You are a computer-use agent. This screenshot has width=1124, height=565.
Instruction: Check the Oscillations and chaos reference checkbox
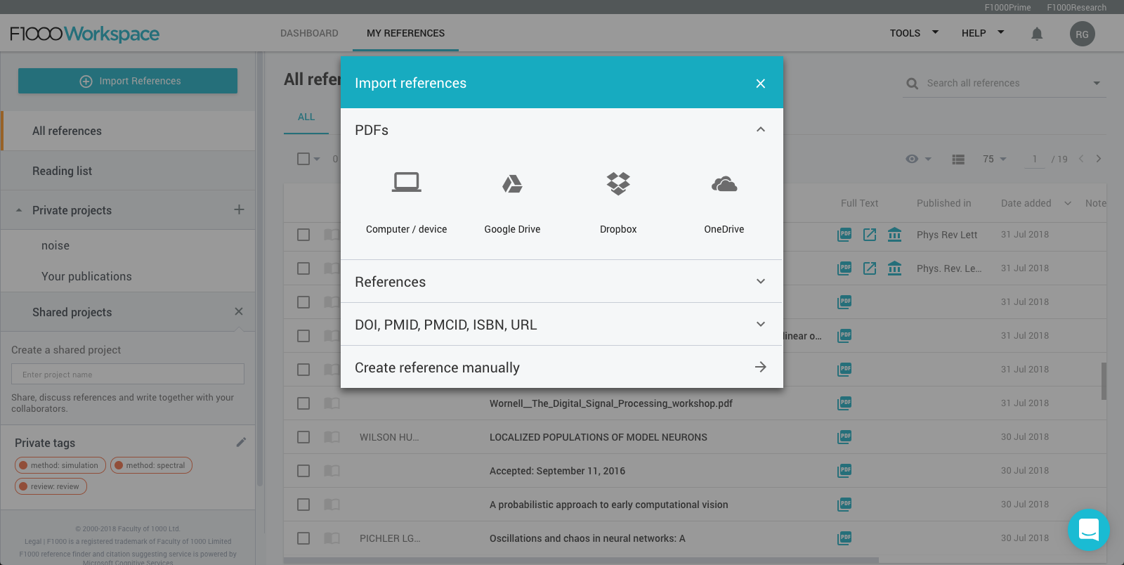coord(303,538)
